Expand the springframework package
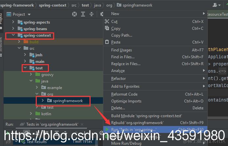The image size is (228, 146). click(x=43, y=100)
